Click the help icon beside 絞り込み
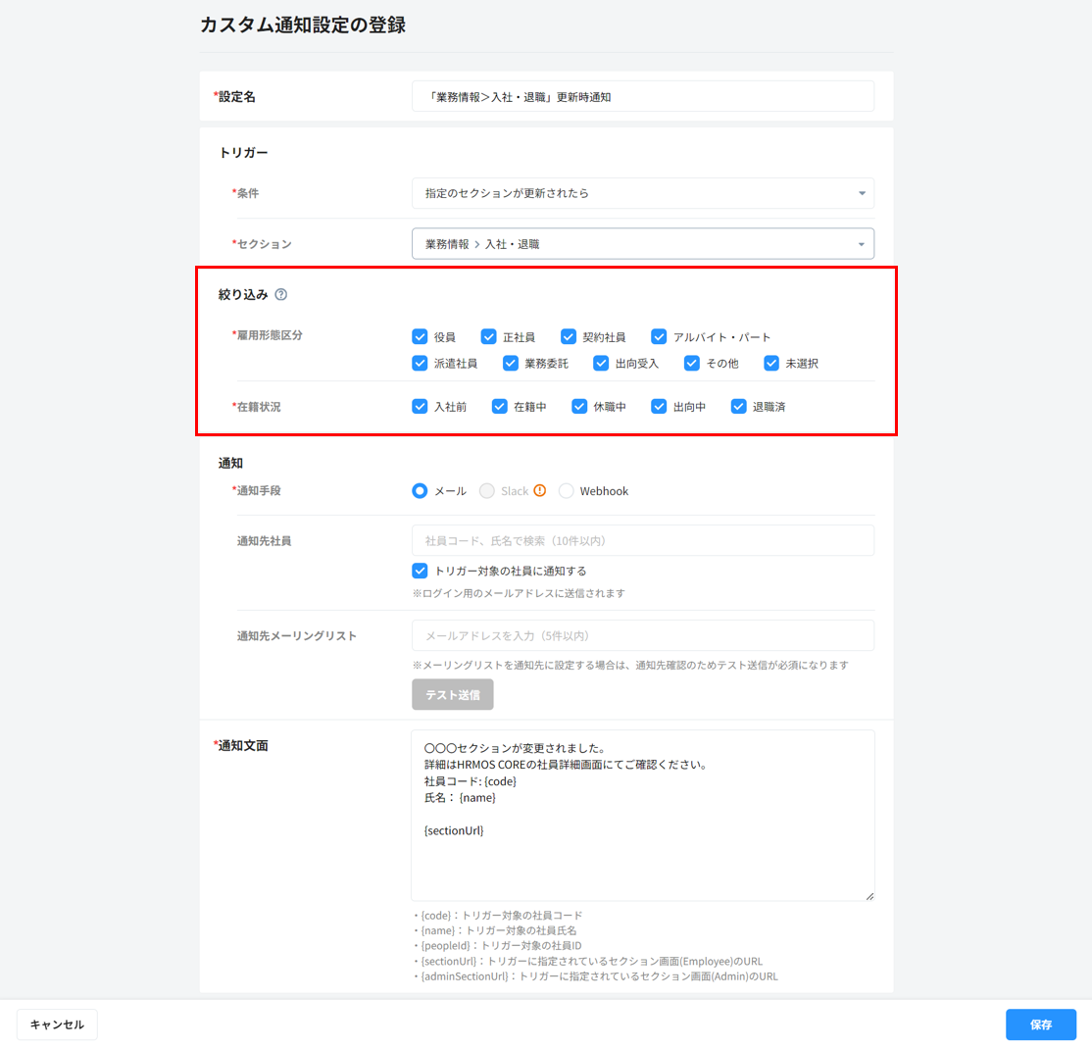This screenshot has width=1092, height=1049. (x=281, y=294)
